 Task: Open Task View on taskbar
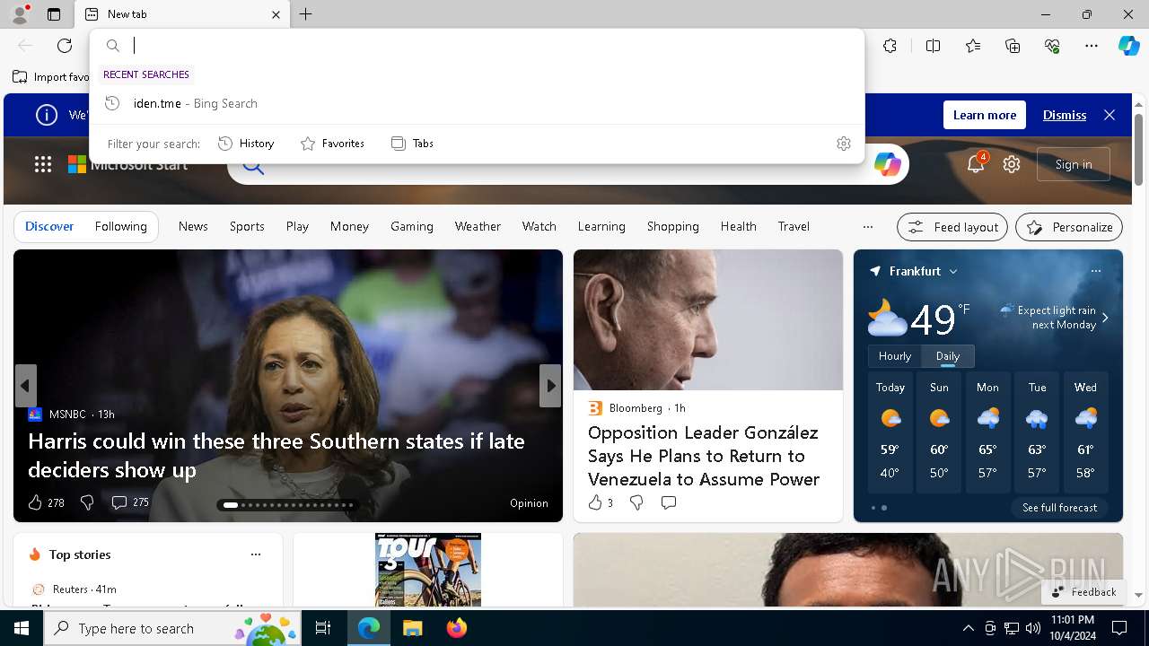point(323,628)
